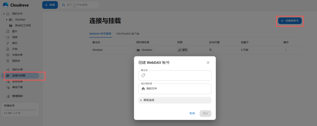Click the music note icon beside 音乐

click(8, 43)
